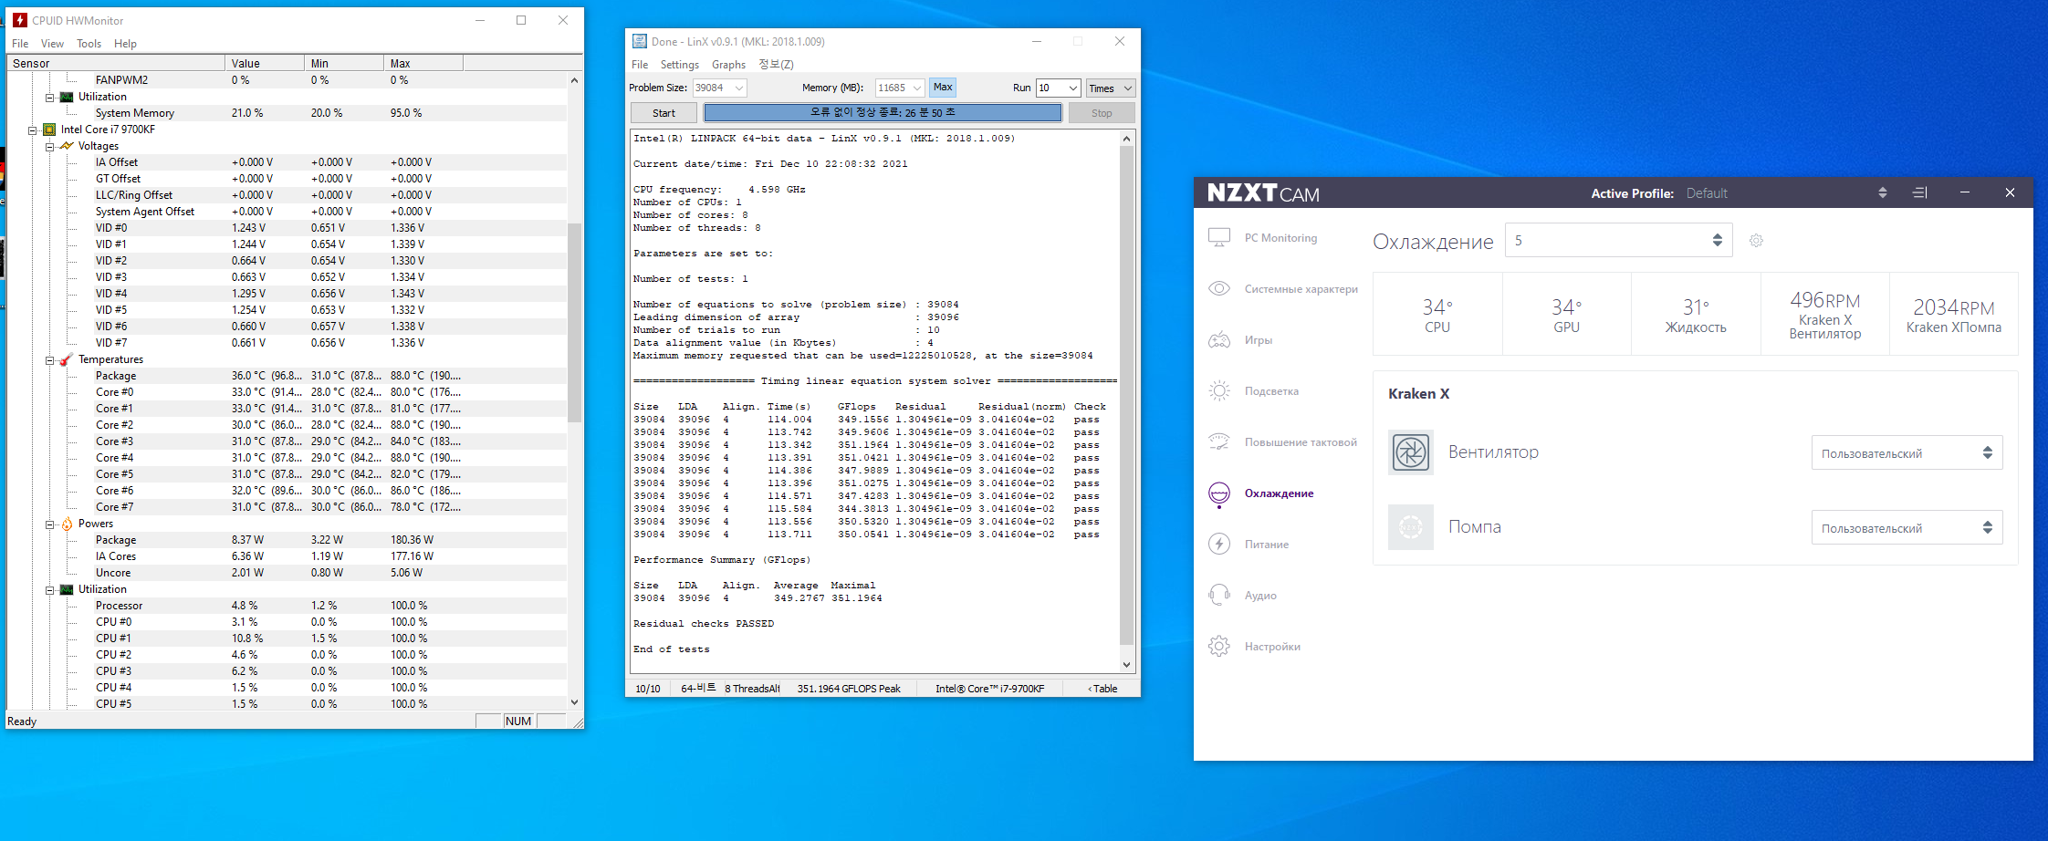The width and height of the screenshot is (2048, 841).
Task: Click the Stop button in LinX
Action: coord(1102,113)
